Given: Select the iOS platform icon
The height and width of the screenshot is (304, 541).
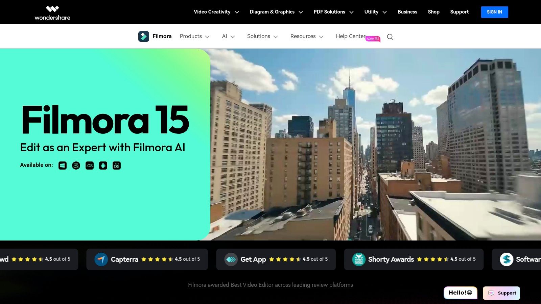Looking at the screenshot, I should 89,166.
